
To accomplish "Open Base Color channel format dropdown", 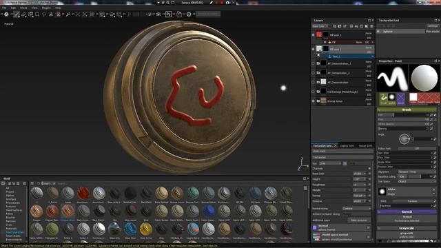I will click(x=360, y=174).
